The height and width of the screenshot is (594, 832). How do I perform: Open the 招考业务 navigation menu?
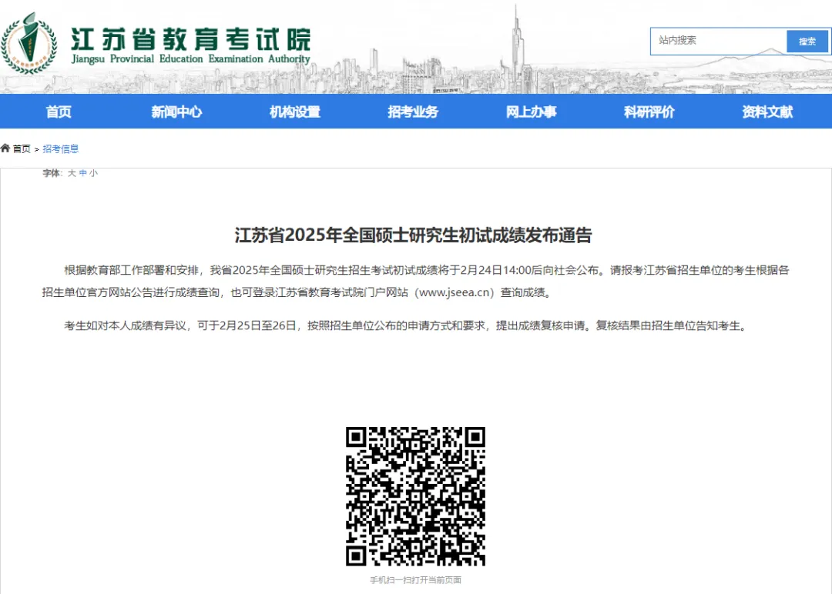413,112
